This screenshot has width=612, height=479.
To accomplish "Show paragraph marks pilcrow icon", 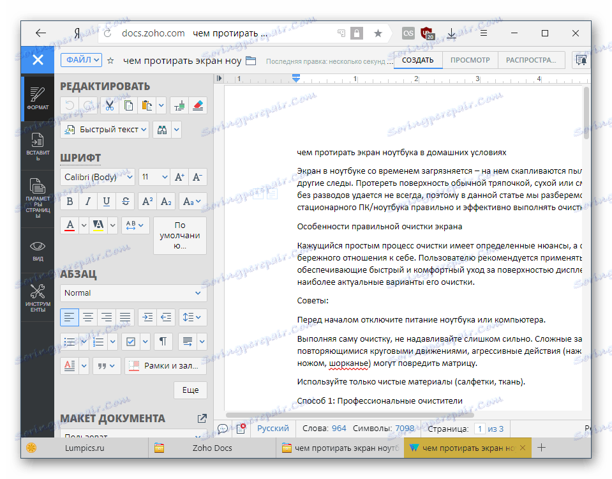I will tap(163, 342).
